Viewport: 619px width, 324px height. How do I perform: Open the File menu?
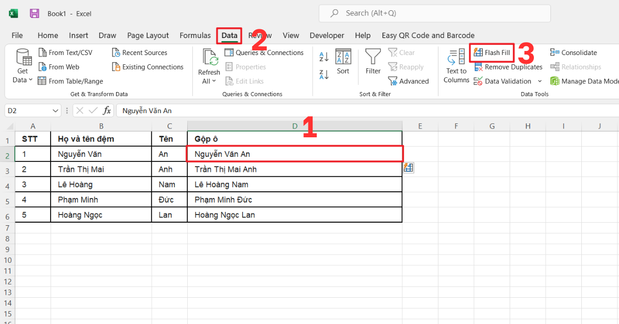pos(17,35)
